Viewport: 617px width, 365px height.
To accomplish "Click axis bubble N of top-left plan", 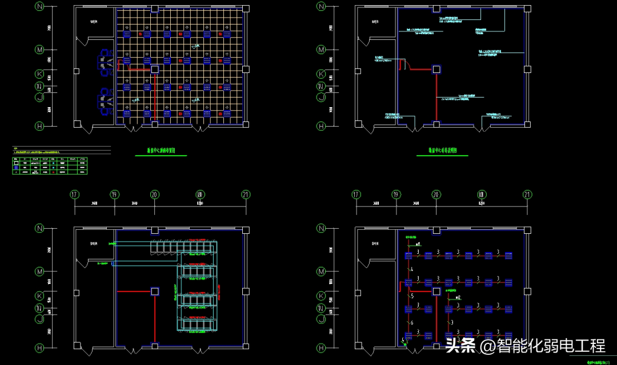I will pos(40,7).
